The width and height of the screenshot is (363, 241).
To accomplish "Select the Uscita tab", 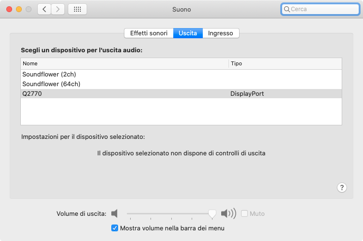I will pyautogui.click(x=188, y=33).
